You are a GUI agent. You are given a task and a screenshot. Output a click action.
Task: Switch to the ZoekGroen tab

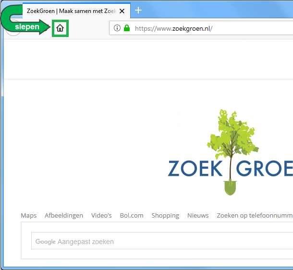click(76, 11)
